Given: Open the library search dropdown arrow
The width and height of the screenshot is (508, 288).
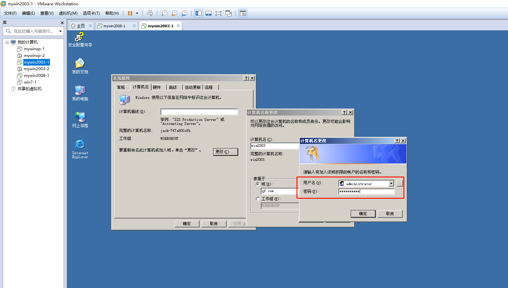Looking at the screenshot, I should coord(60,31).
